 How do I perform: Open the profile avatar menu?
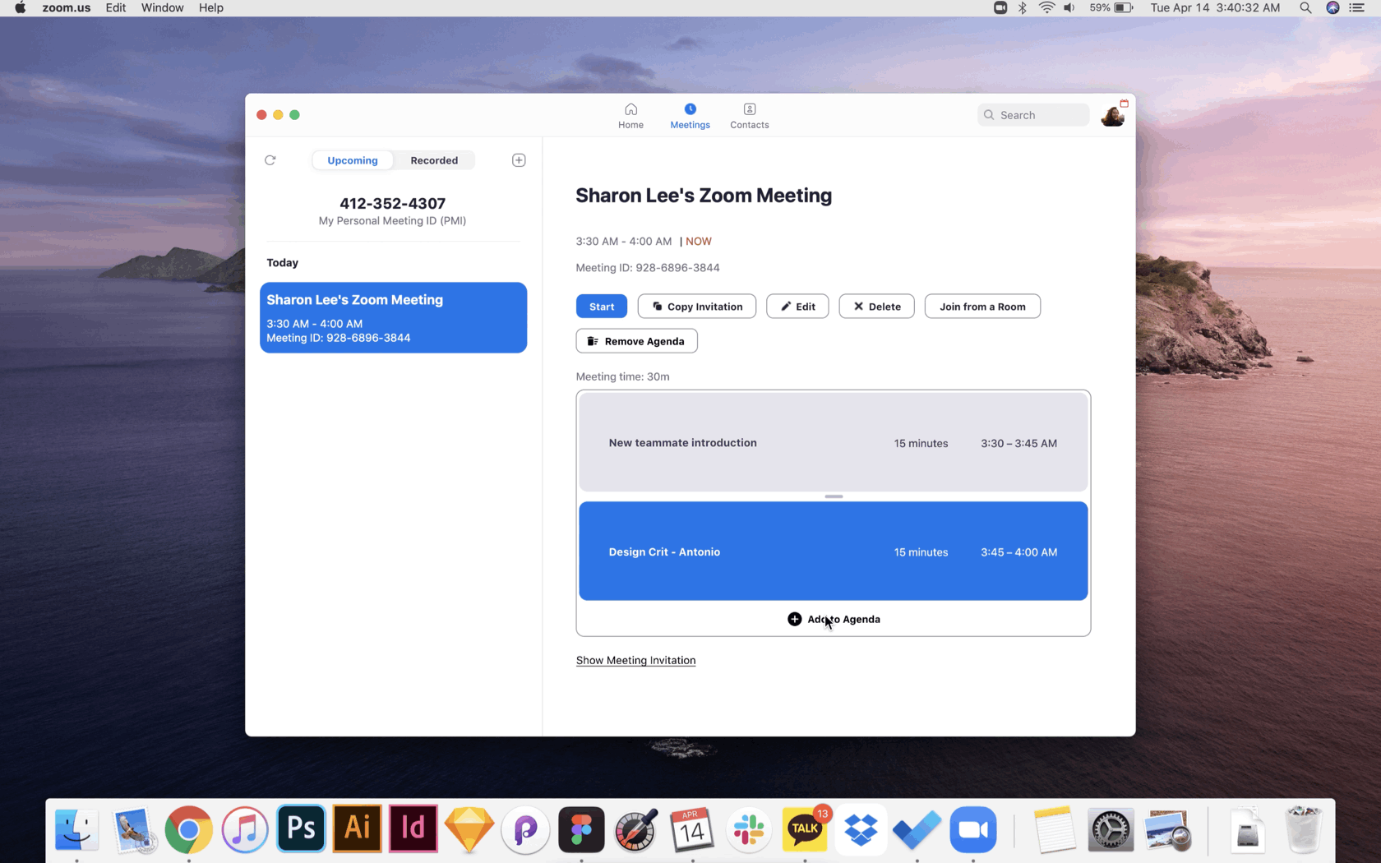coord(1112,116)
